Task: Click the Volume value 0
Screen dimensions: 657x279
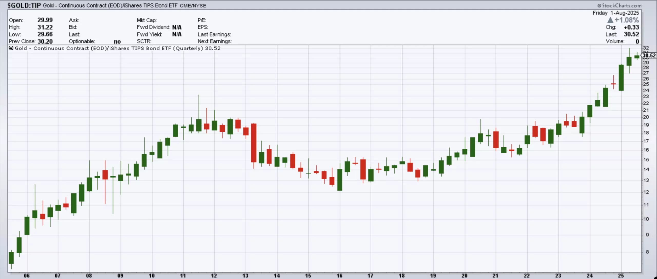Action: coord(637,41)
